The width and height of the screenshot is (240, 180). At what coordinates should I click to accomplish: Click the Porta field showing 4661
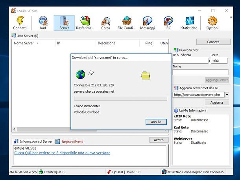219,61
